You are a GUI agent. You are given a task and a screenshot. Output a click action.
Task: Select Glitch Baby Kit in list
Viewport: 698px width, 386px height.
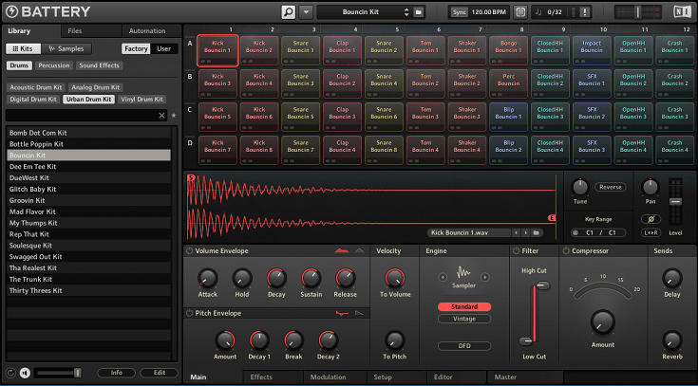(x=88, y=189)
